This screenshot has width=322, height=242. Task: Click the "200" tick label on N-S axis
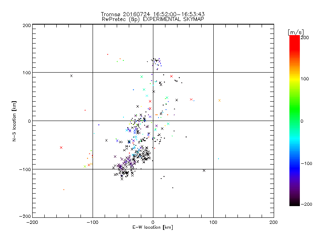pos(27,25)
